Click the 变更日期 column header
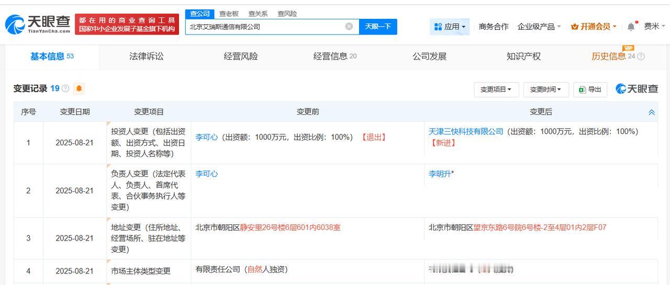 click(75, 111)
